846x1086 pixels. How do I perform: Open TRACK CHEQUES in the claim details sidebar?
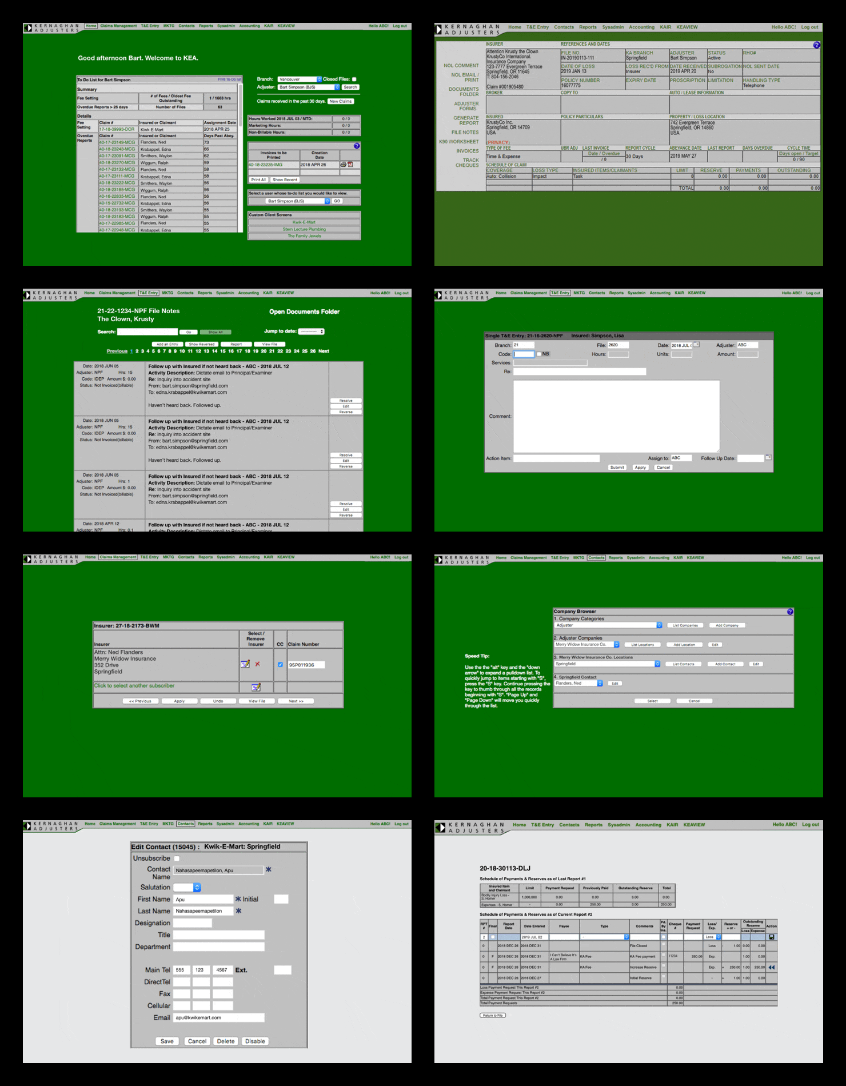pyautogui.click(x=468, y=163)
